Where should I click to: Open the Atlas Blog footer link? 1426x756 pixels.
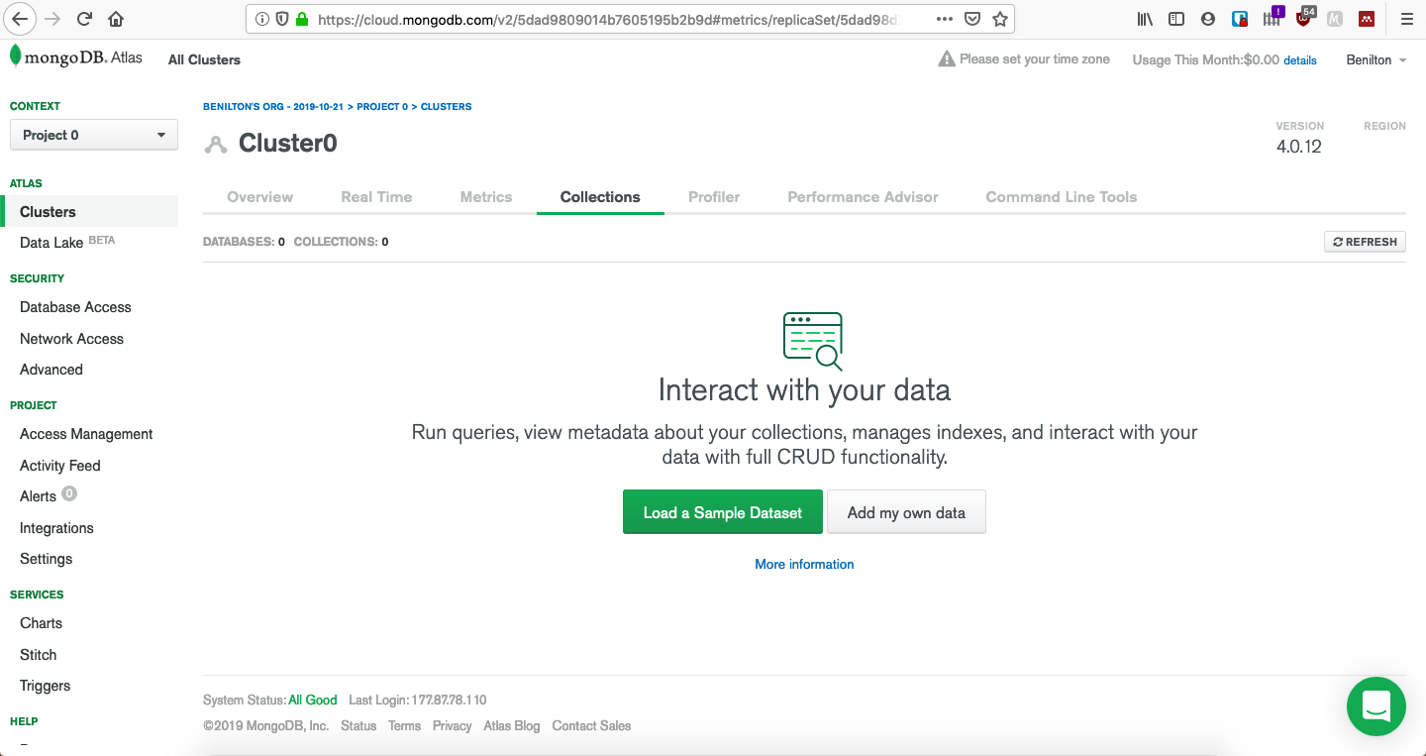(x=512, y=725)
